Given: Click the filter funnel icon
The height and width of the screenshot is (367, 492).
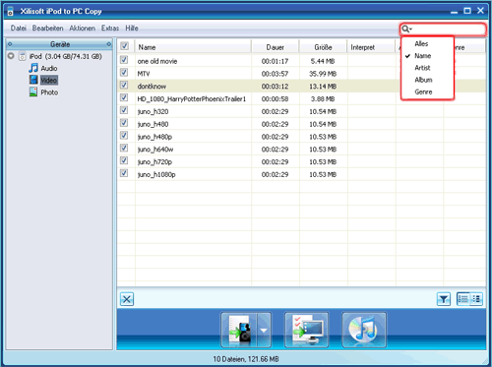Looking at the screenshot, I should pos(444,299).
